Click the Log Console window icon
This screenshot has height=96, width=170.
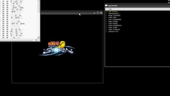pyautogui.click(x=106, y=5)
